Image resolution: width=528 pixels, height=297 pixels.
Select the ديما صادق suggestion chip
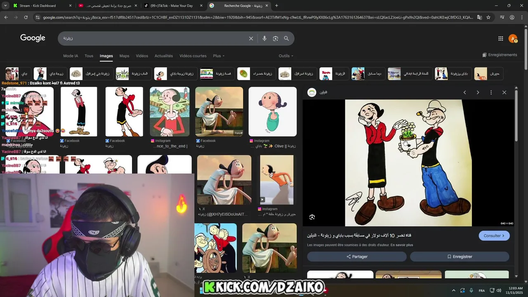(x=368, y=74)
